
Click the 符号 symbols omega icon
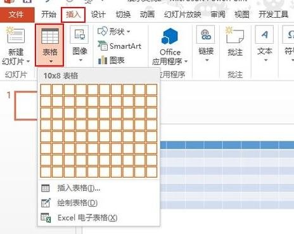[289, 35]
